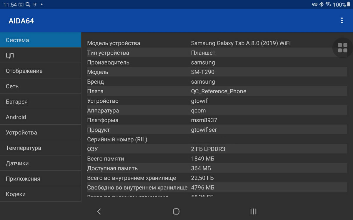Tap the 11:54 clock in status bar

pyautogui.click(x=10, y=4)
